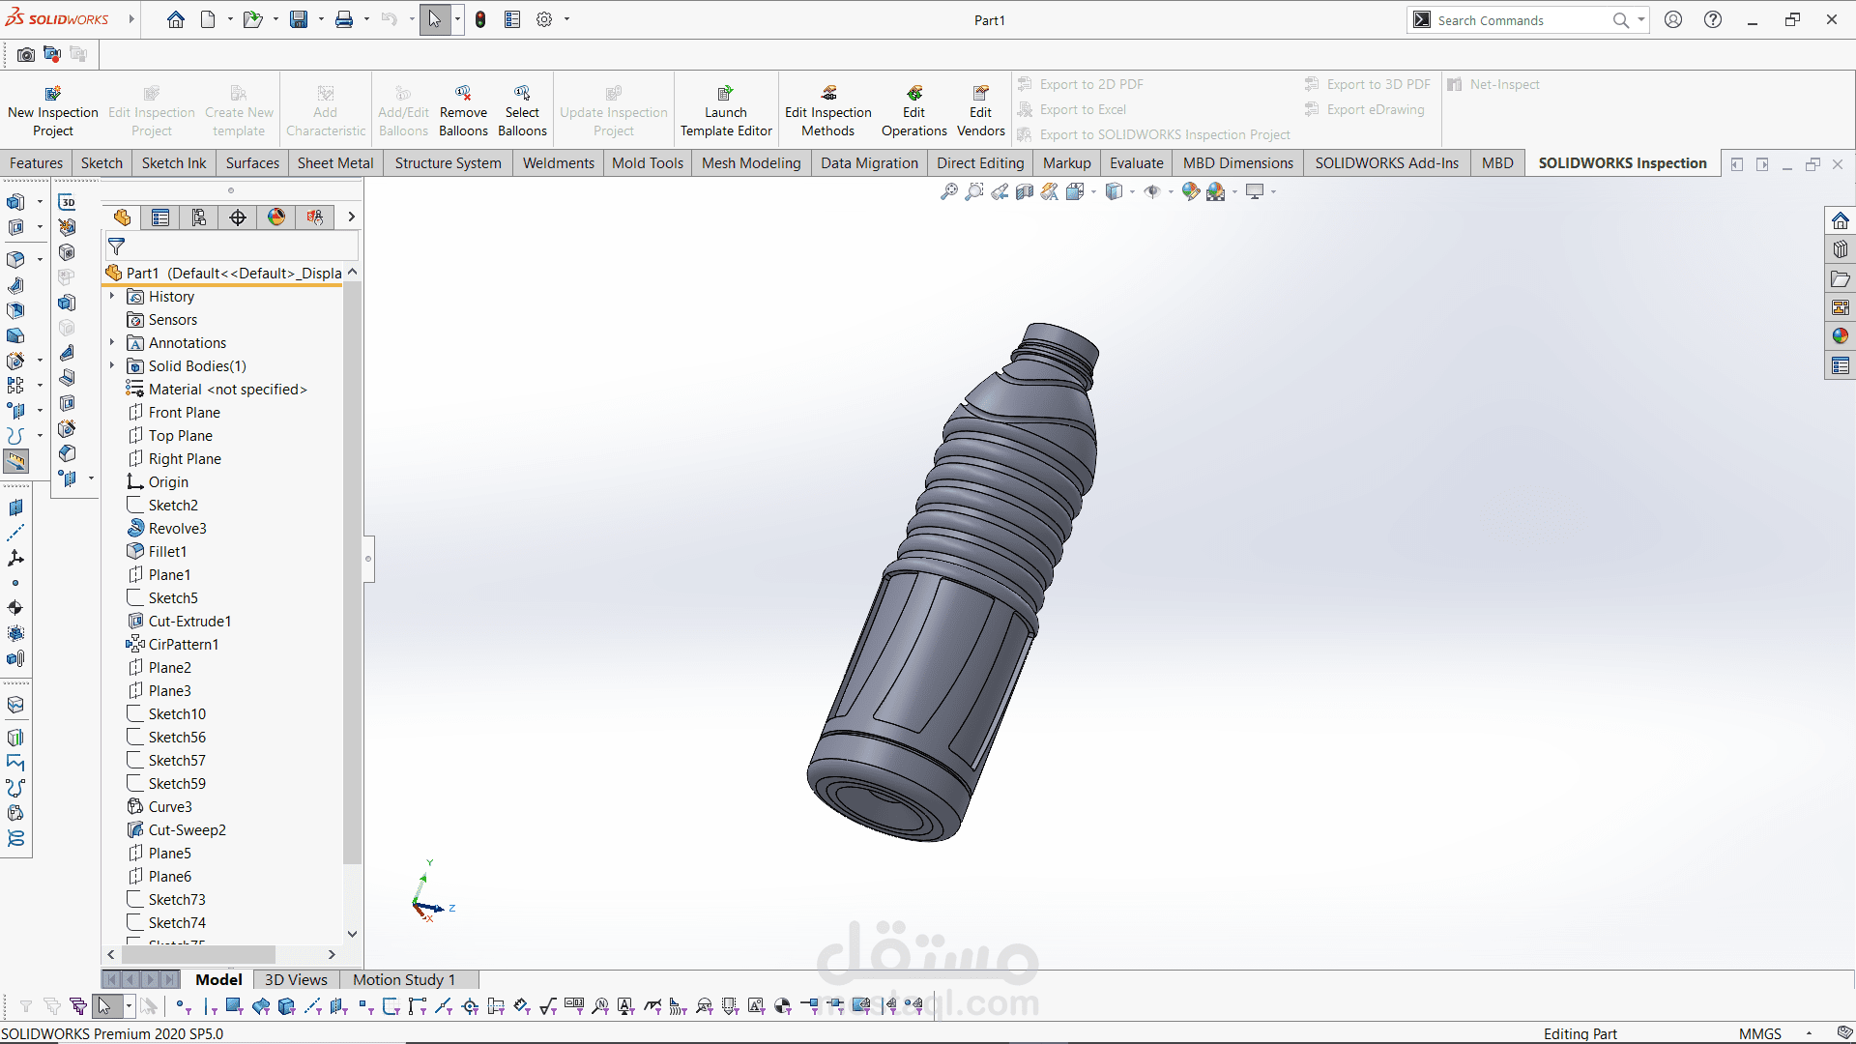Click the Open folder icon
The height and width of the screenshot is (1044, 1856).
tap(252, 19)
